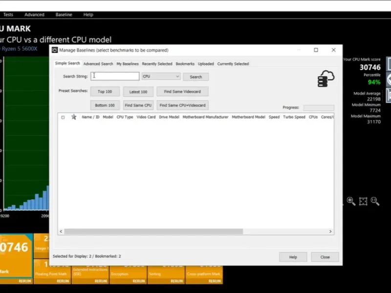Open the Tests menu

coord(8,15)
